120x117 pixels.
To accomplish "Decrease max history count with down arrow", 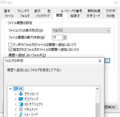I will pos(65,39).
